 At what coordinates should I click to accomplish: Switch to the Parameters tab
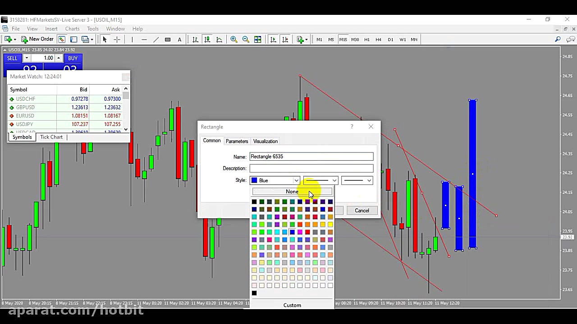pyautogui.click(x=237, y=141)
